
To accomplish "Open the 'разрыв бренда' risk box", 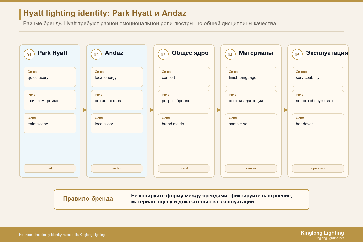I will tap(184, 100).
